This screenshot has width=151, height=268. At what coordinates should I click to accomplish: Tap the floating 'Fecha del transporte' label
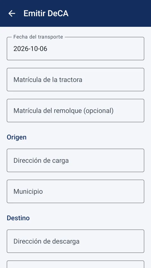point(38,37)
